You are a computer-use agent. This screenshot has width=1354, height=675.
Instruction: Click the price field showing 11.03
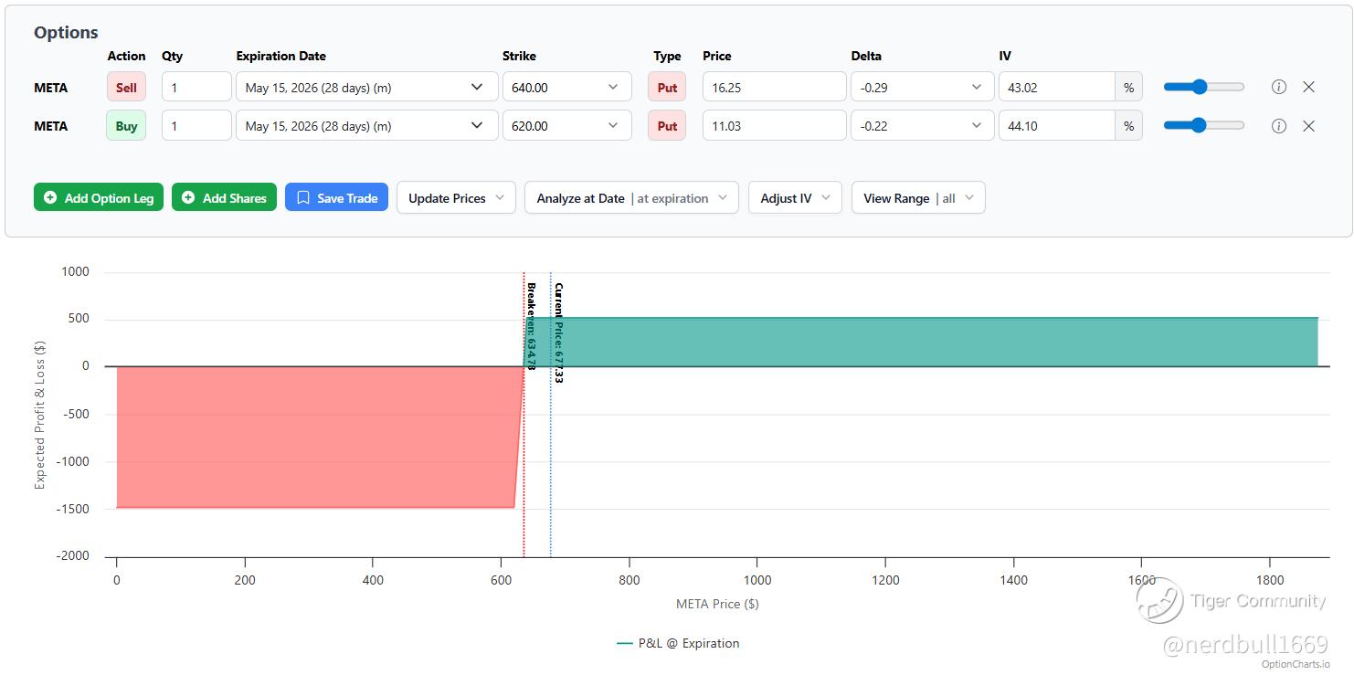click(x=774, y=126)
